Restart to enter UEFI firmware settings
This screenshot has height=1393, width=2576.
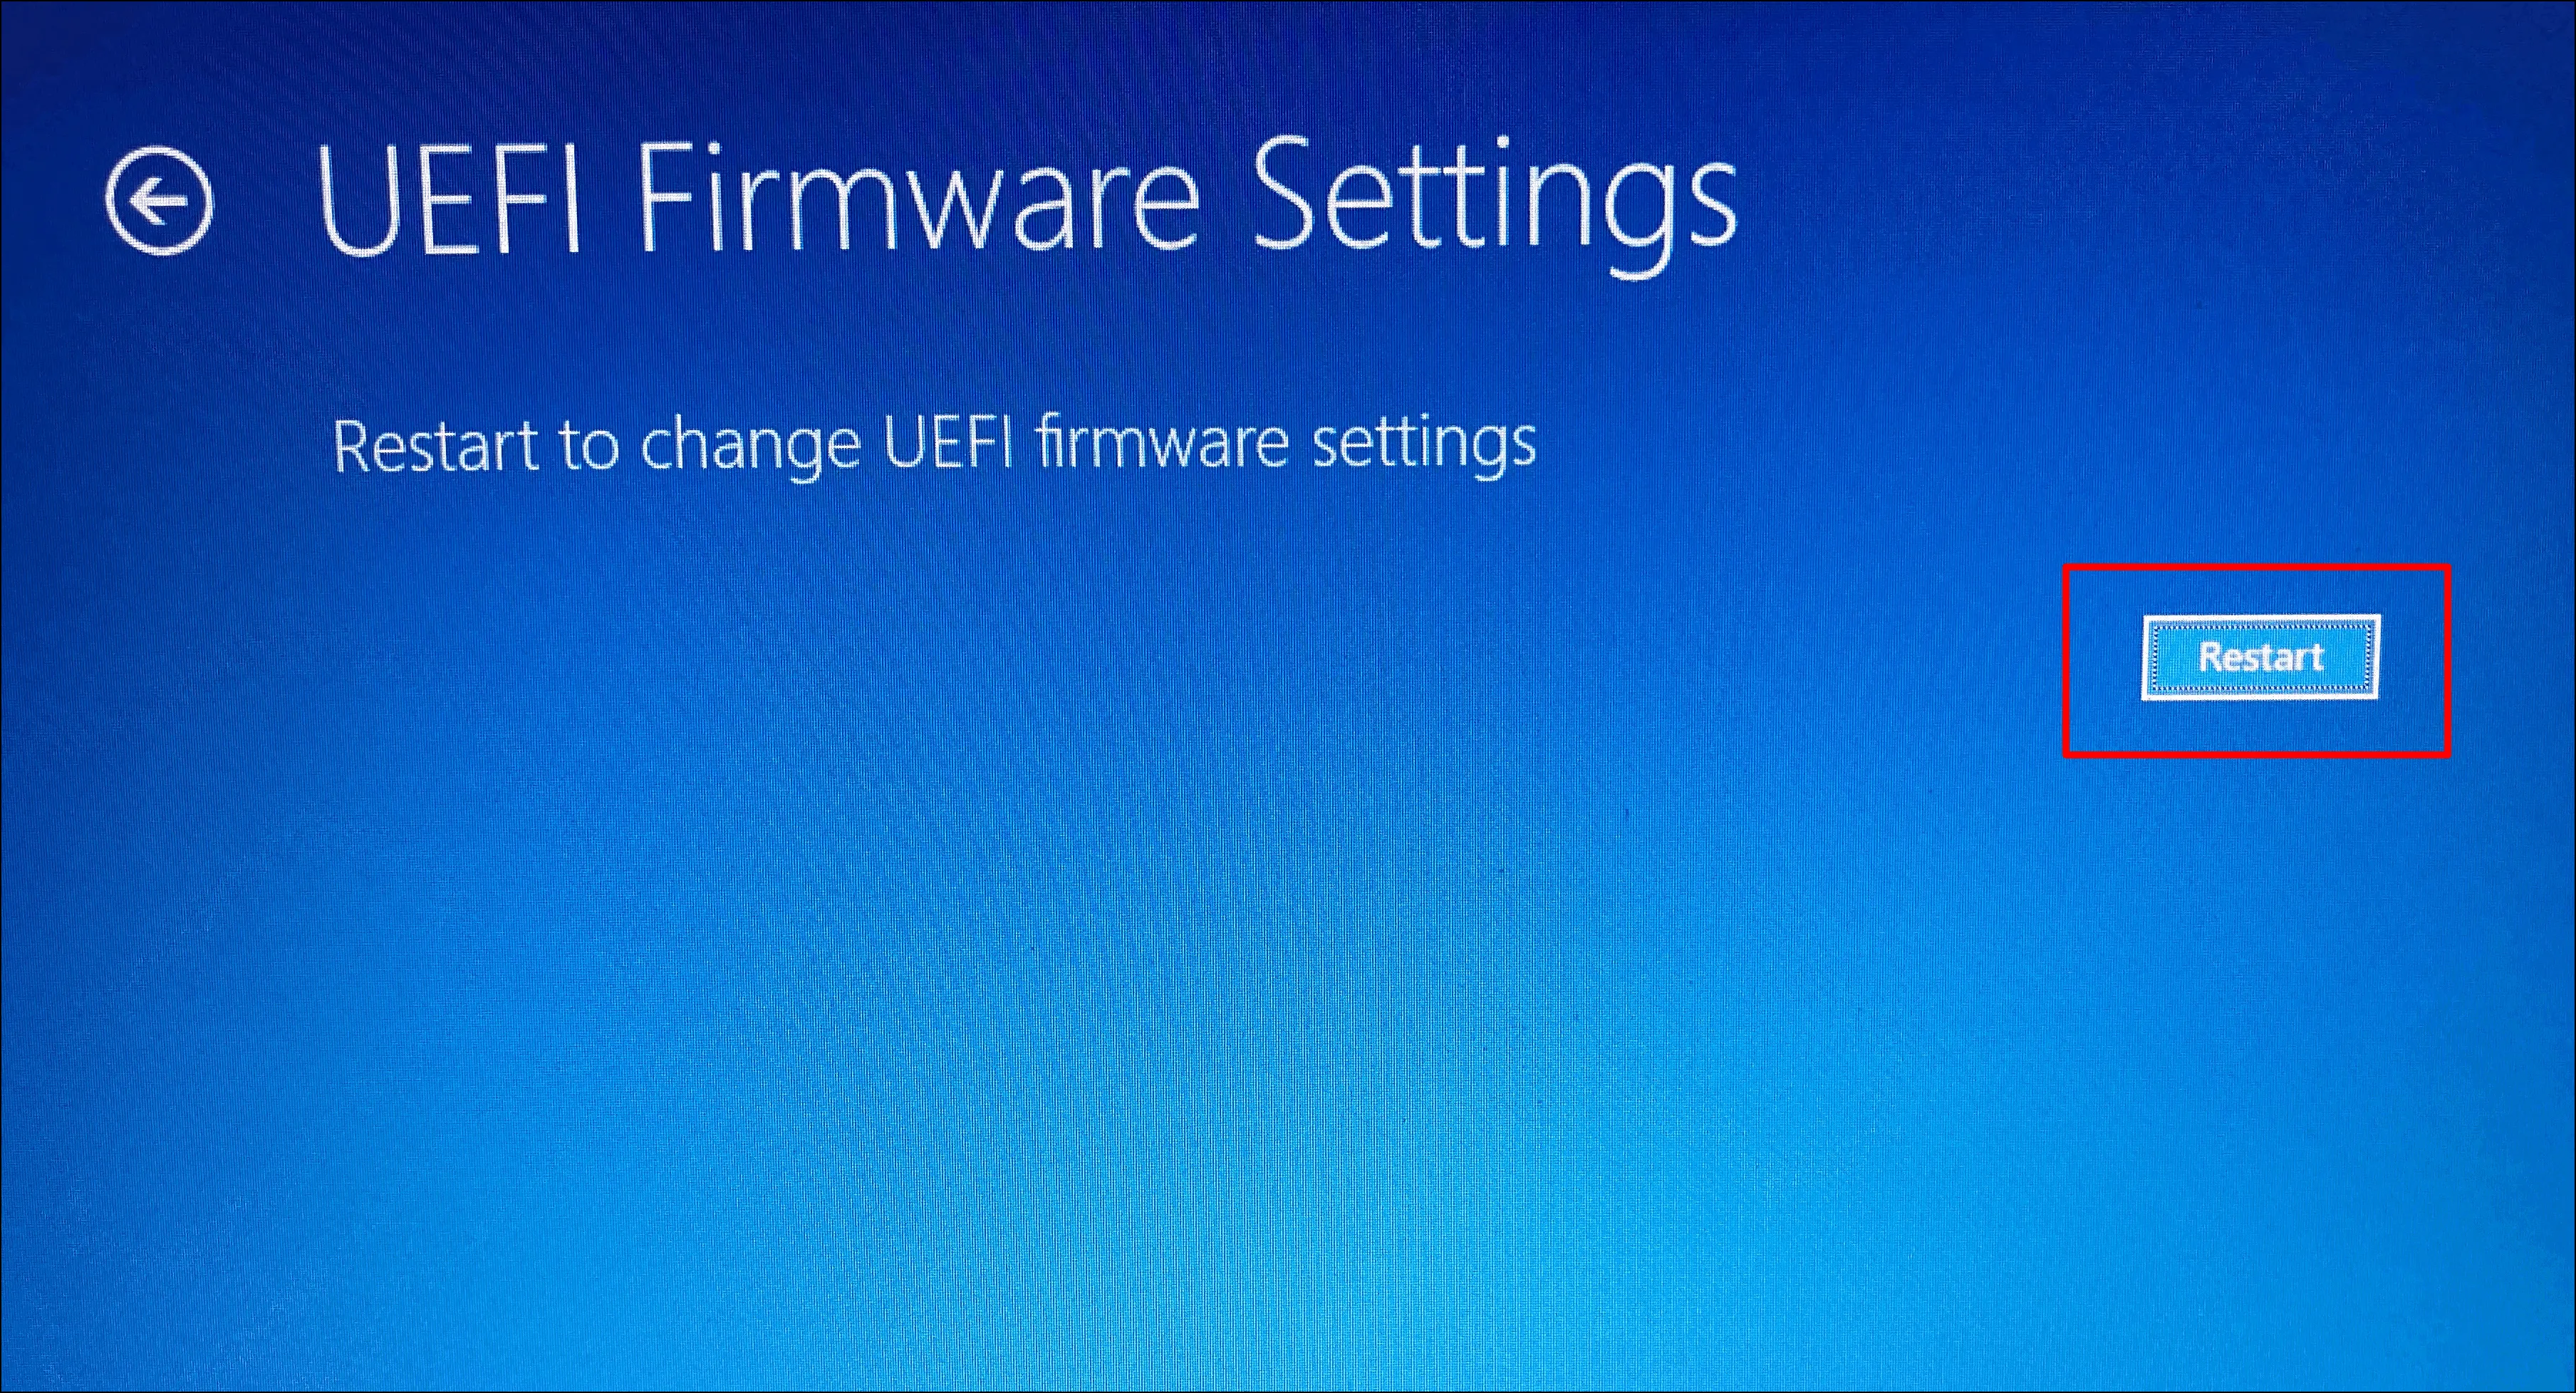tap(2260, 657)
